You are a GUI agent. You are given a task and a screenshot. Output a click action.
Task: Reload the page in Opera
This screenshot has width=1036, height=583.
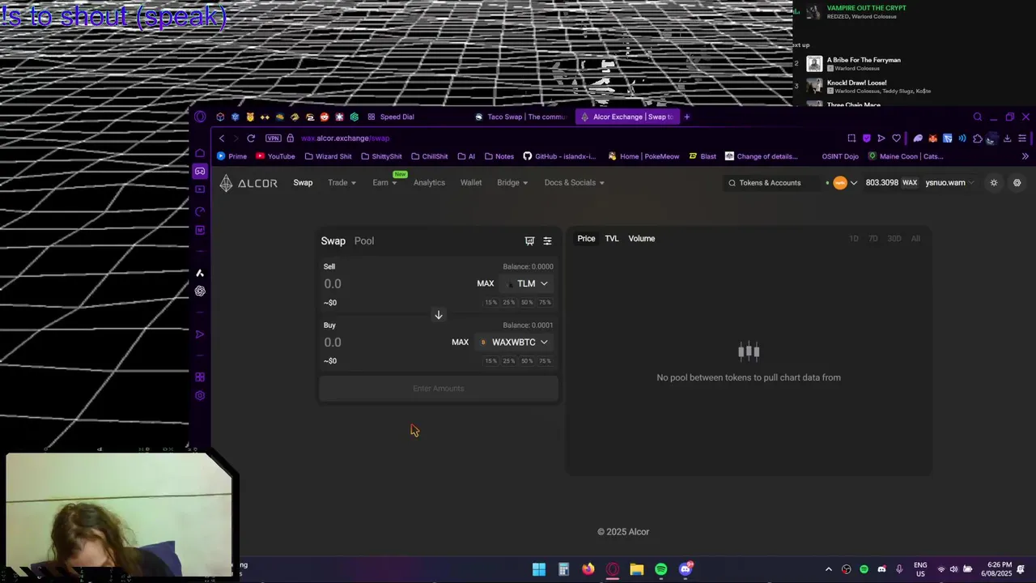(251, 138)
